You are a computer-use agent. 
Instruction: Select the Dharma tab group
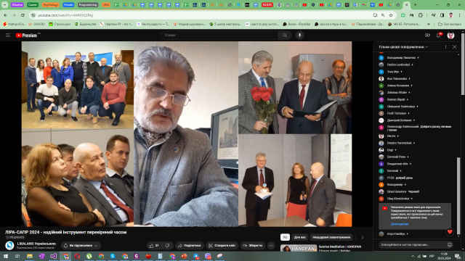[x=17, y=5]
